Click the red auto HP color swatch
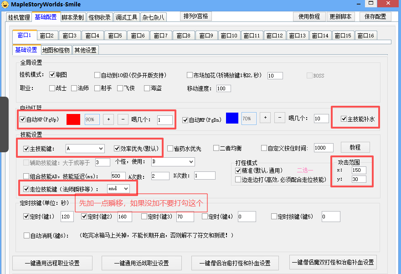401x274 pixels. [x=73, y=119]
